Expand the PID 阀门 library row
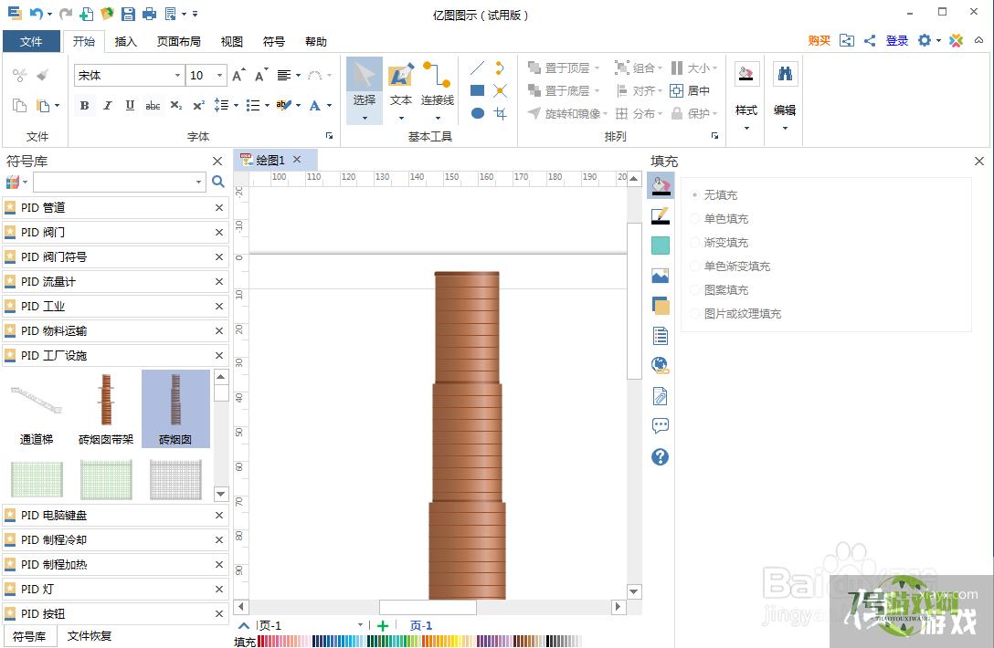This screenshot has height=648, width=994. (115, 233)
